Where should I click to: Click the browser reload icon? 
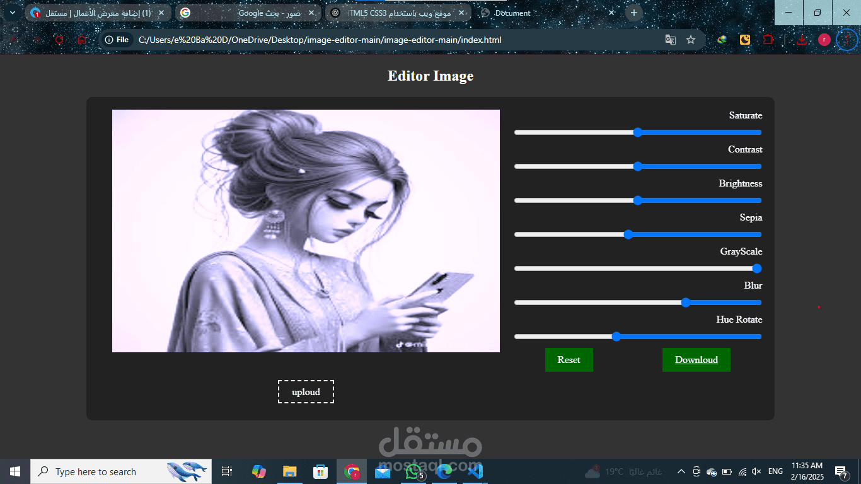click(x=59, y=40)
